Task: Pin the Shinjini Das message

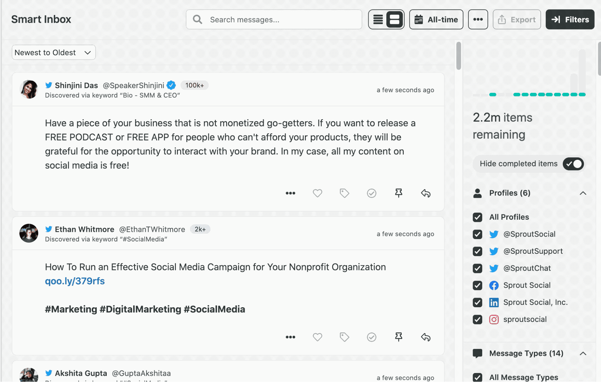Action: pyautogui.click(x=398, y=193)
